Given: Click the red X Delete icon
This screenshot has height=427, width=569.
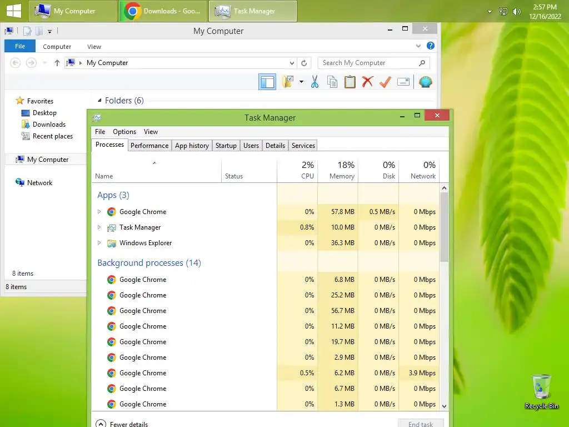Looking at the screenshot, I should [x=368, y=81].
